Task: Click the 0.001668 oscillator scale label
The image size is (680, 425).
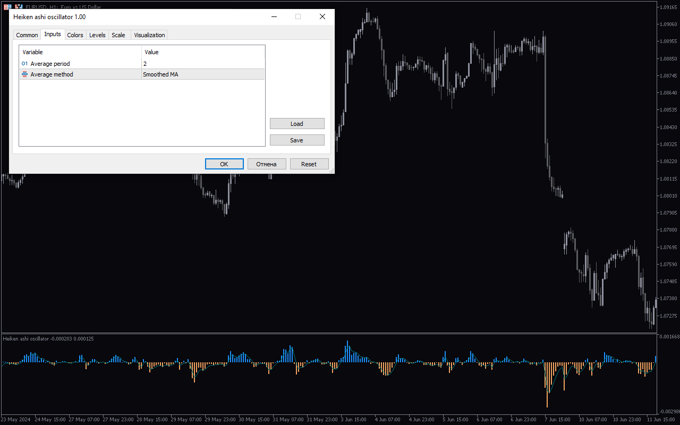Action: [x=668, y=337]
